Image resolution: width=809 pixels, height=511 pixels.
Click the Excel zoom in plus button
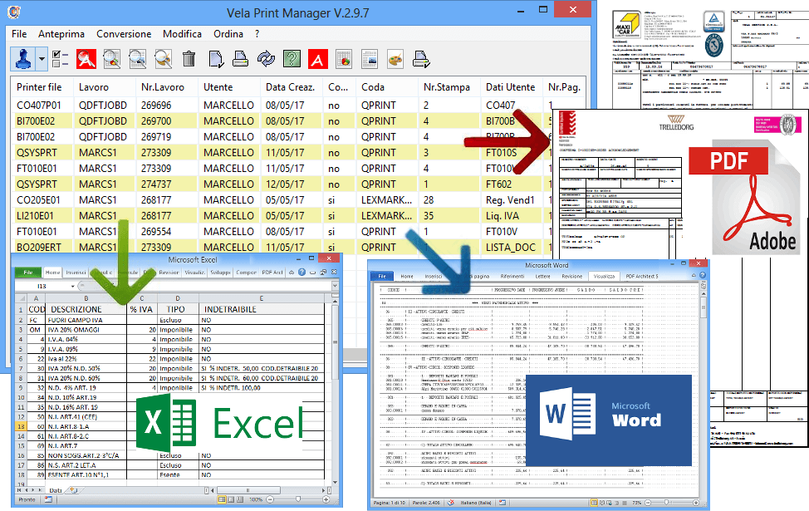coord(326,499)
